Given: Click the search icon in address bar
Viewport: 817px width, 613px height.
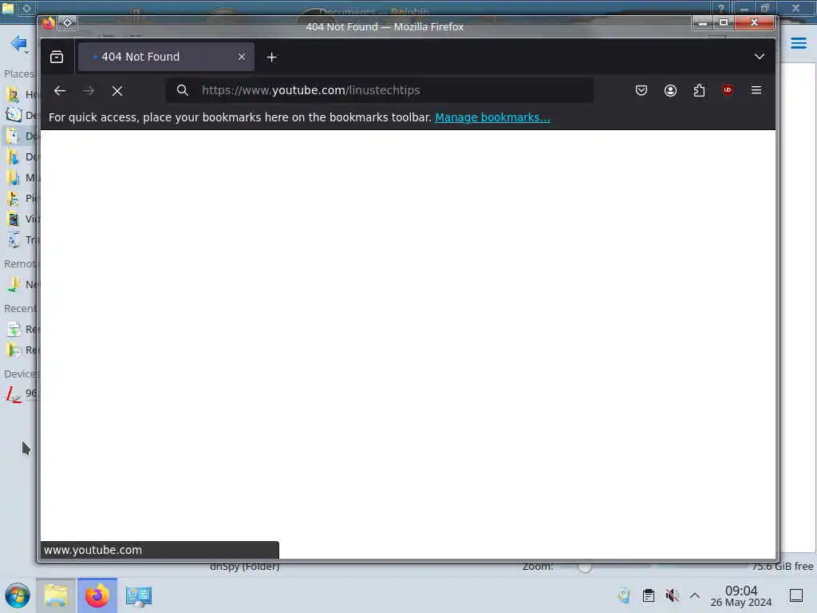Looking at the screenshot, I should click(183, 91).
